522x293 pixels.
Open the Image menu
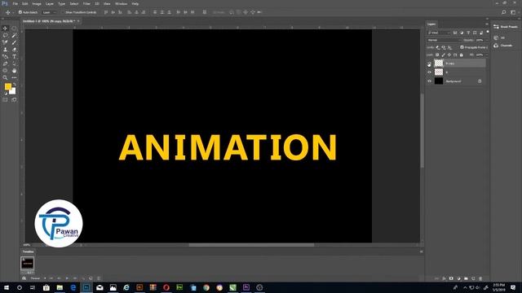(x=37, y=3)
